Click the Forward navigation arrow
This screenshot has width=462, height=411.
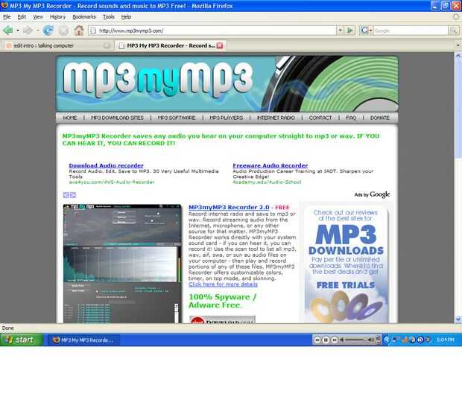pyautogui.click(x=28, y=31)
